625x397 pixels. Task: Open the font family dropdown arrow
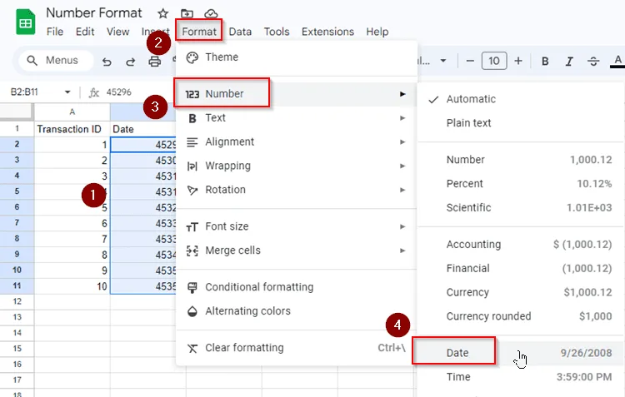coord(442,61)
